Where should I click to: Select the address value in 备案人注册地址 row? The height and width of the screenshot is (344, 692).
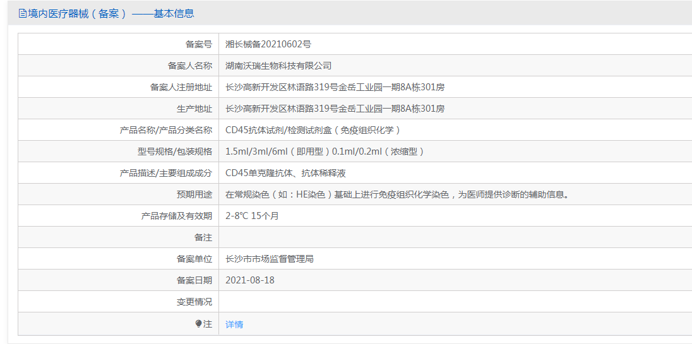coord(335,87)
